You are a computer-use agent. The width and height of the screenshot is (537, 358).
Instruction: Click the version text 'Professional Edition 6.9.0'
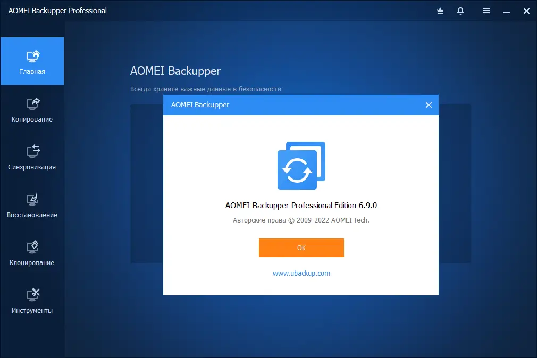click(x=334, y=206)
